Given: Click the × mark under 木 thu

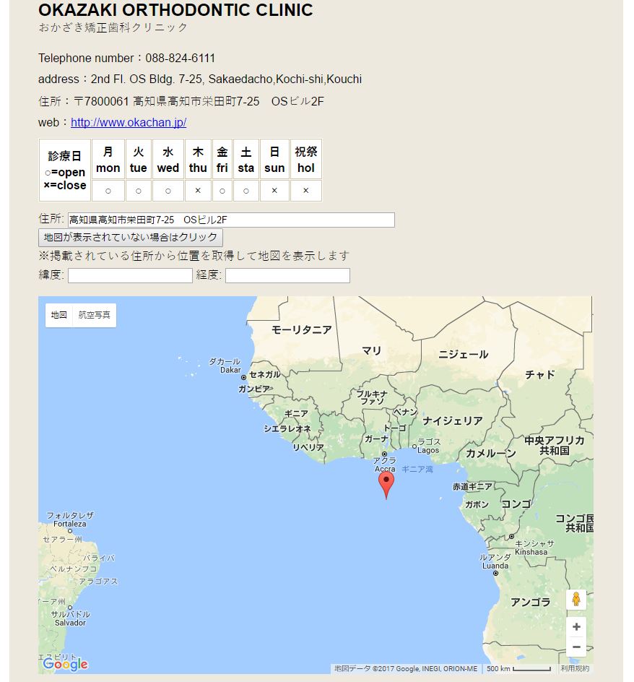Looking at the screenshot, I should [x=198, y=190].
